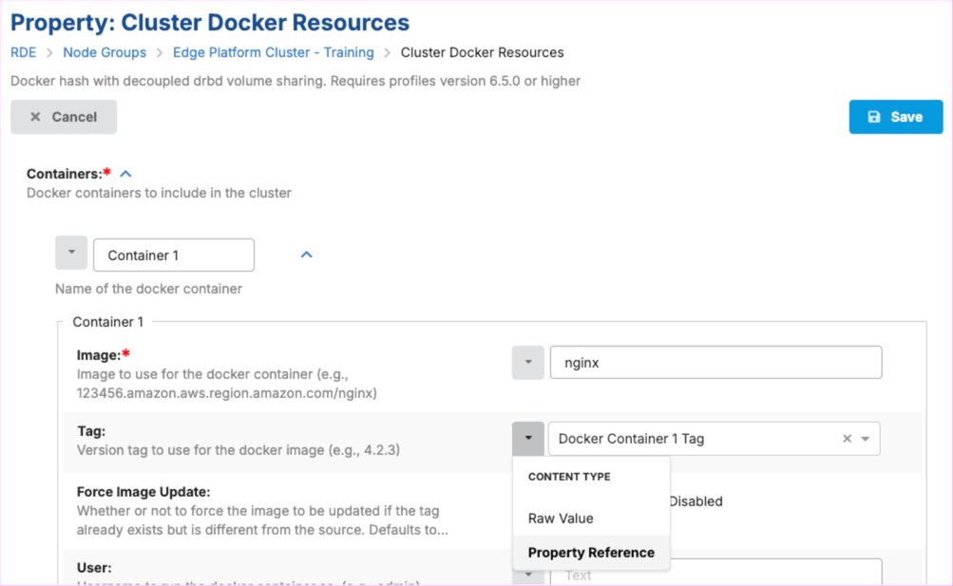Go to Node Groups breadcrumb

(105, 52)
